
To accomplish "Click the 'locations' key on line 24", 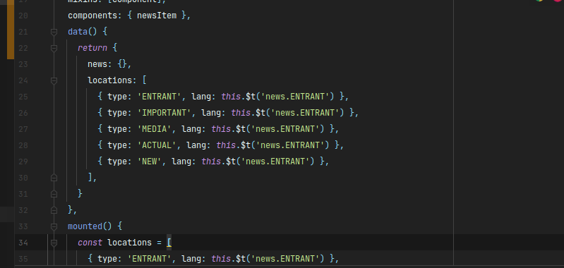I will click(x=109, y=80).
